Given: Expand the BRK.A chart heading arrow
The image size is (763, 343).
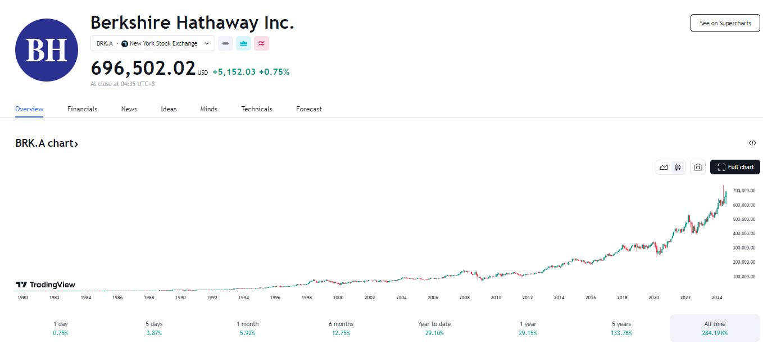Looking at the screenshot, I should click(x=76, y=144).
